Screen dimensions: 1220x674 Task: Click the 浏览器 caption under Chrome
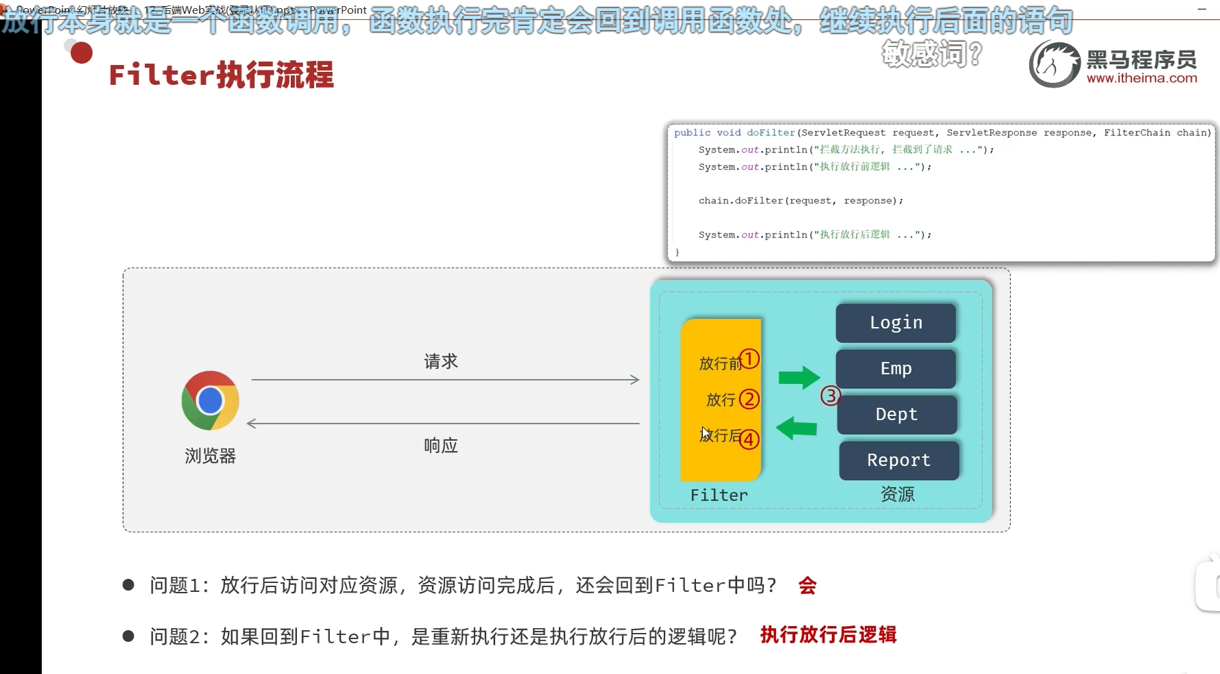(x=210, y=456)
